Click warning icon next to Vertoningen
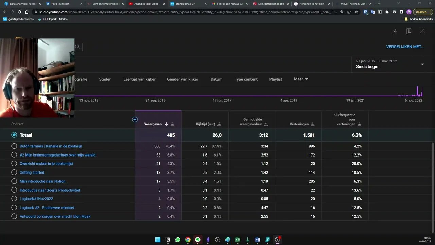Viewport: 435px width, 245px height. [x=313, y=124]
